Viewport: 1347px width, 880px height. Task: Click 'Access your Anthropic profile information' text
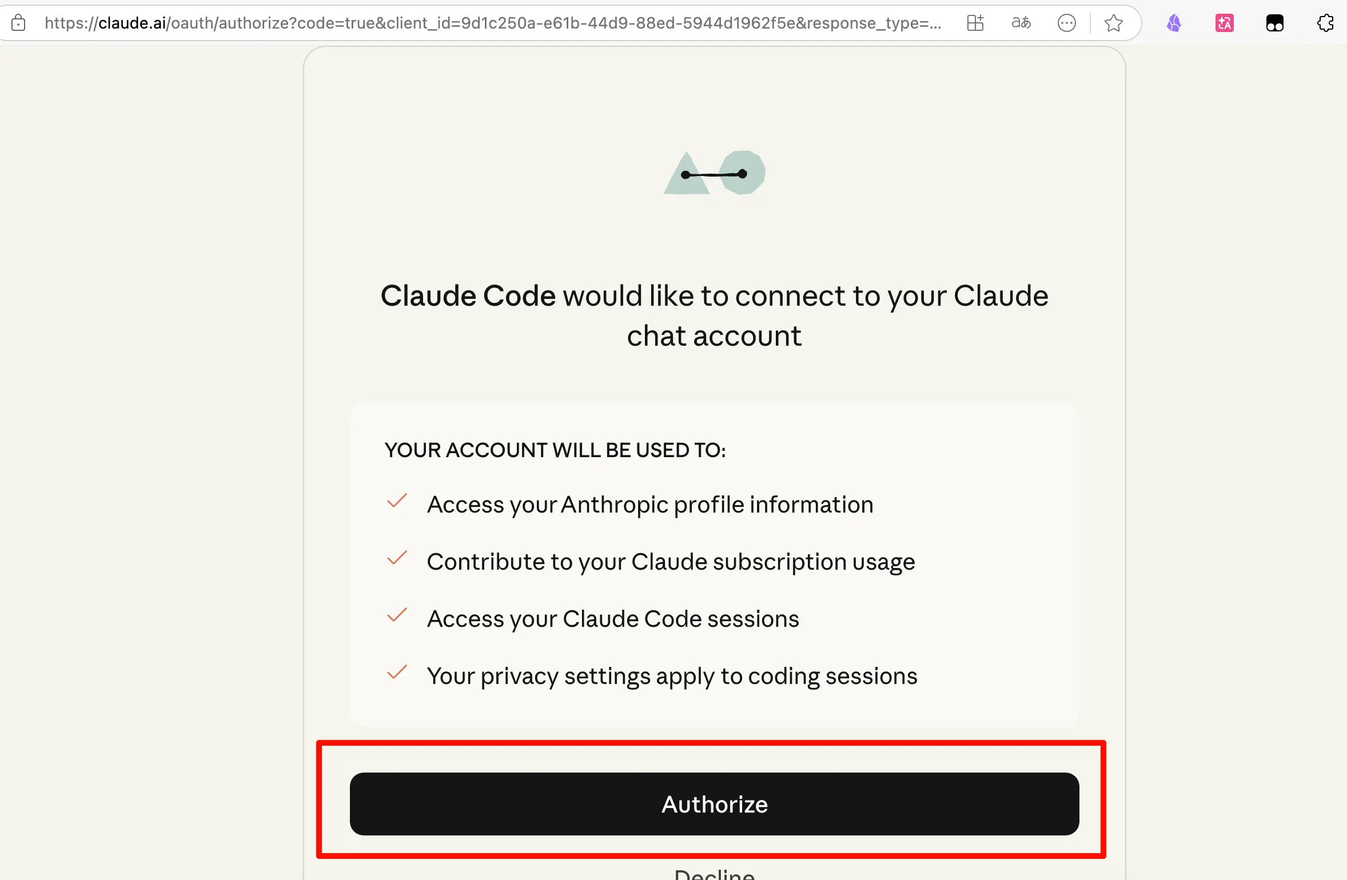tap(650, 505)
